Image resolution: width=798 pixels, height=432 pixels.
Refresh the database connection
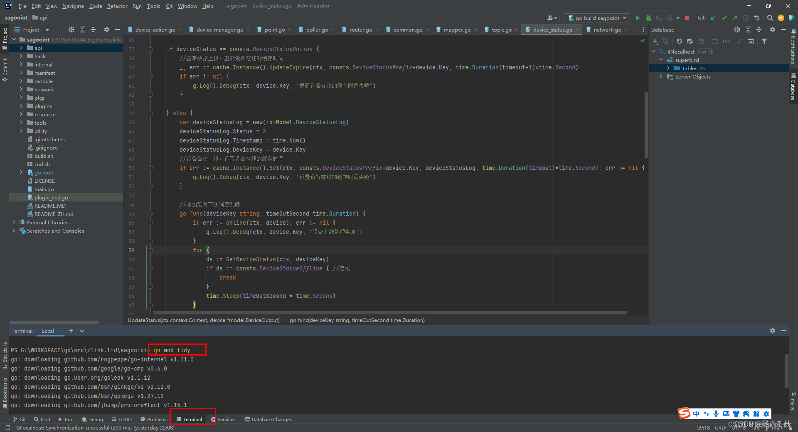680,41
